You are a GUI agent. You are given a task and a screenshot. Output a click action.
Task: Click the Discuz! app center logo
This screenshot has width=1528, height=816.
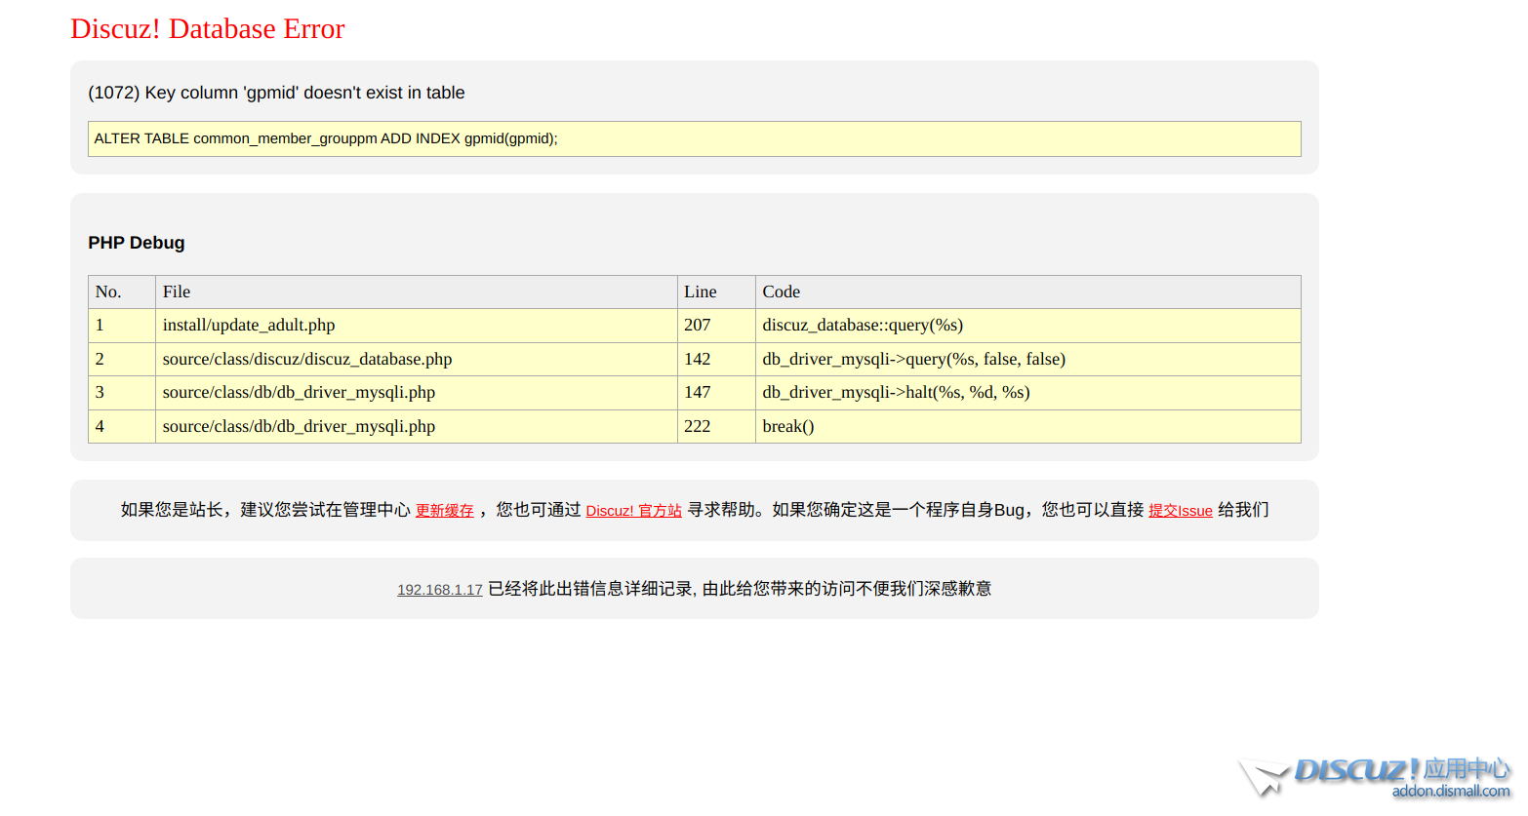tap(1376, 777)
